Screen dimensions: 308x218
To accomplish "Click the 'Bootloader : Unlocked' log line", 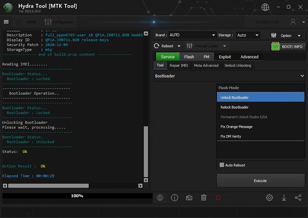I will (30, 142).
